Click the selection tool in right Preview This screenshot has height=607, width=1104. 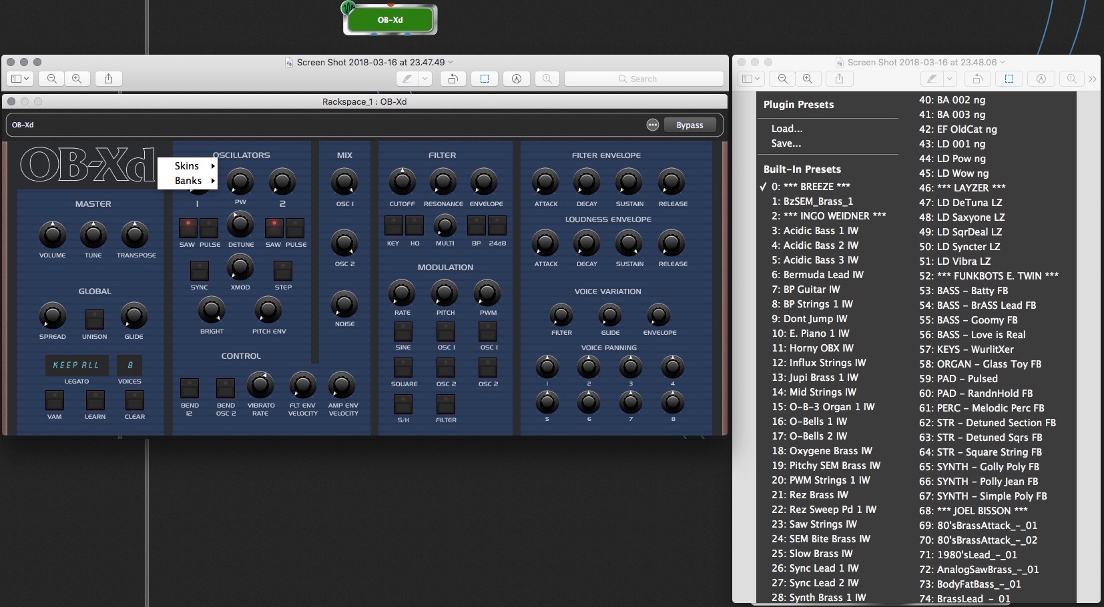point(1009,79)
